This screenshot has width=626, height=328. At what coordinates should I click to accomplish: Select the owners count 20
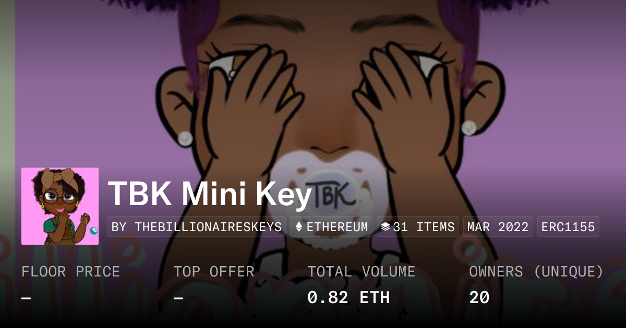(x=479, y=297)
